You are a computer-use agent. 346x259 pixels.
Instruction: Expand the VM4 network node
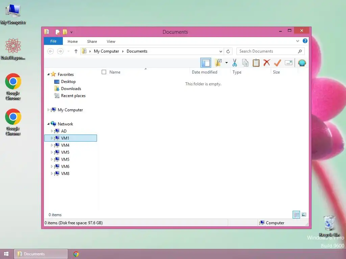click(x=52, y=145)
